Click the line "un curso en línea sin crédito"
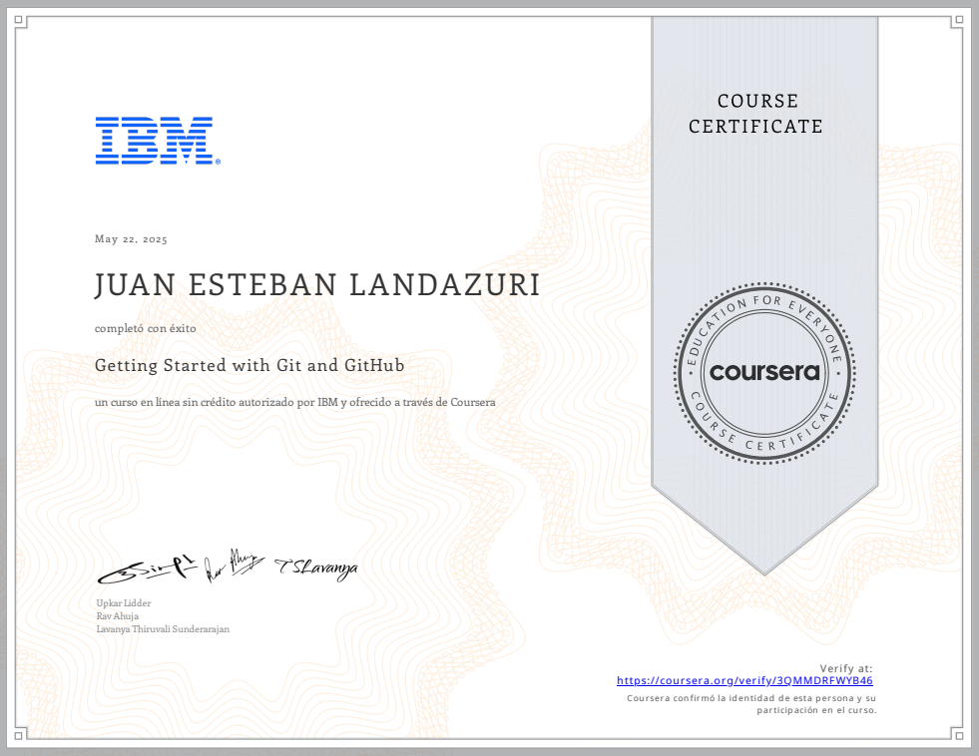The image size is (979, 756). [294, 402]
